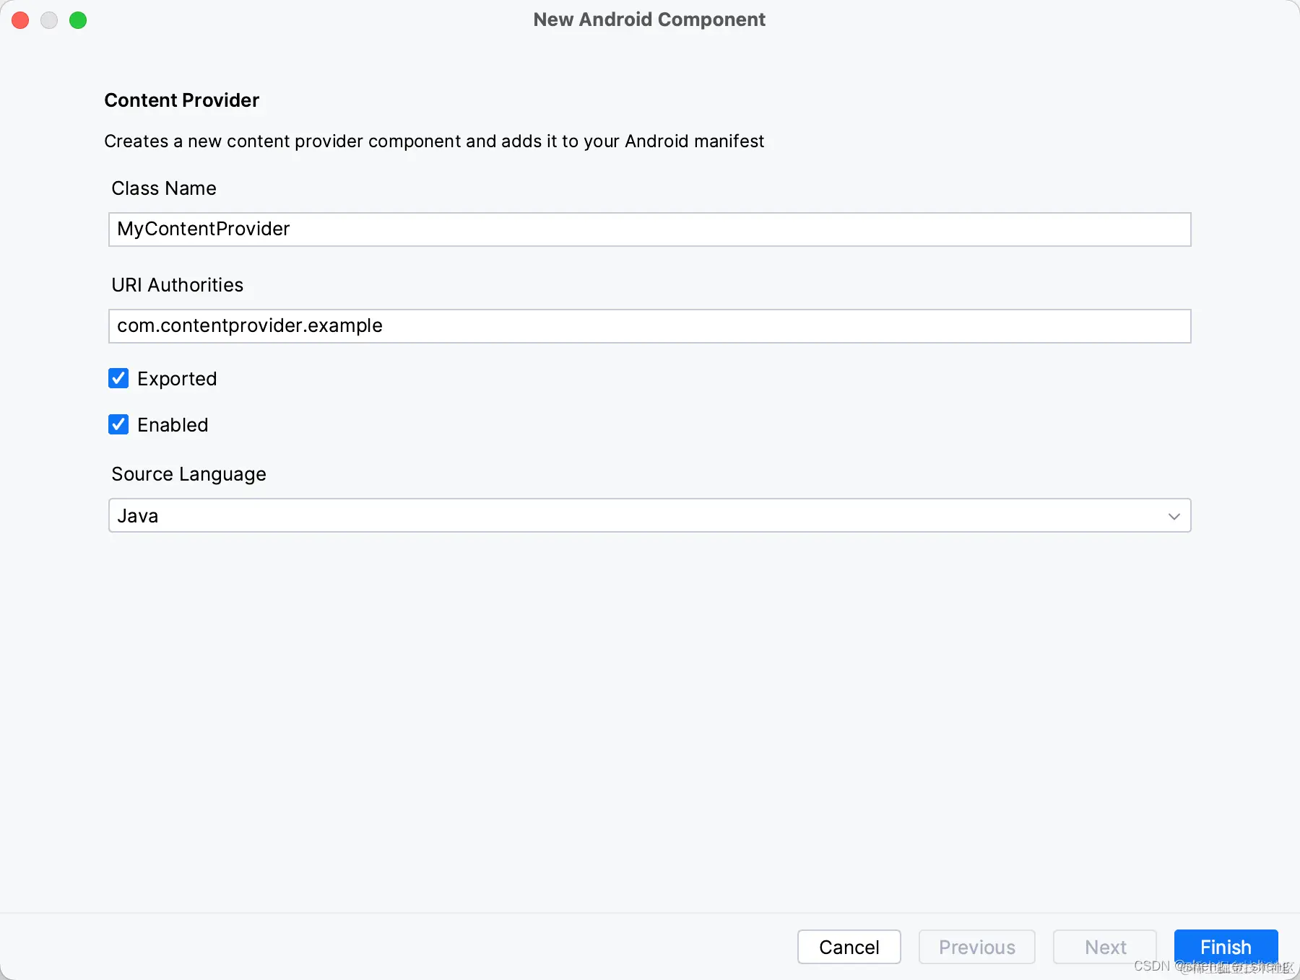Click the gray minimize window button

click(49, 20)
